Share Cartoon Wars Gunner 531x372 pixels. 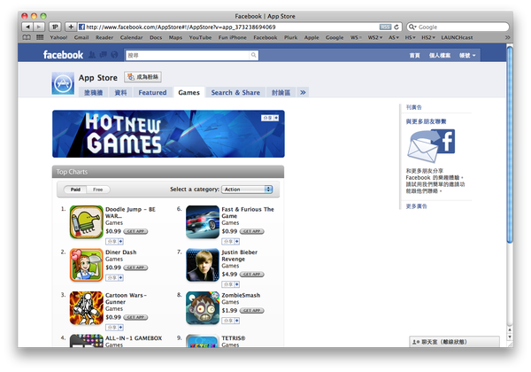click(114, 328)
